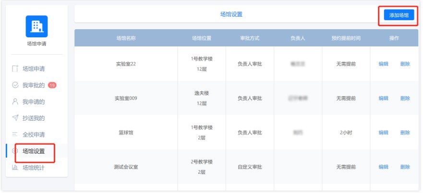Image resolution: width=423 pixels, height=193 pixels.
Task: Click the 全校申请 list icon
Action: pyautogui.click(x=15, y=135)
